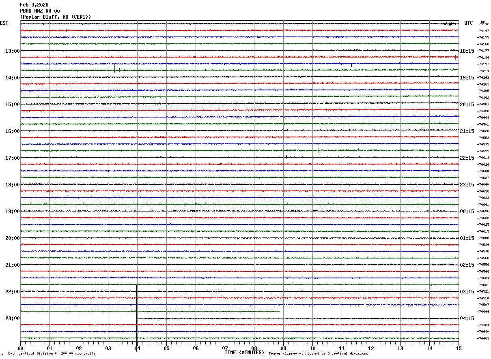Click minute tick label '06' on x-axis

196,348
